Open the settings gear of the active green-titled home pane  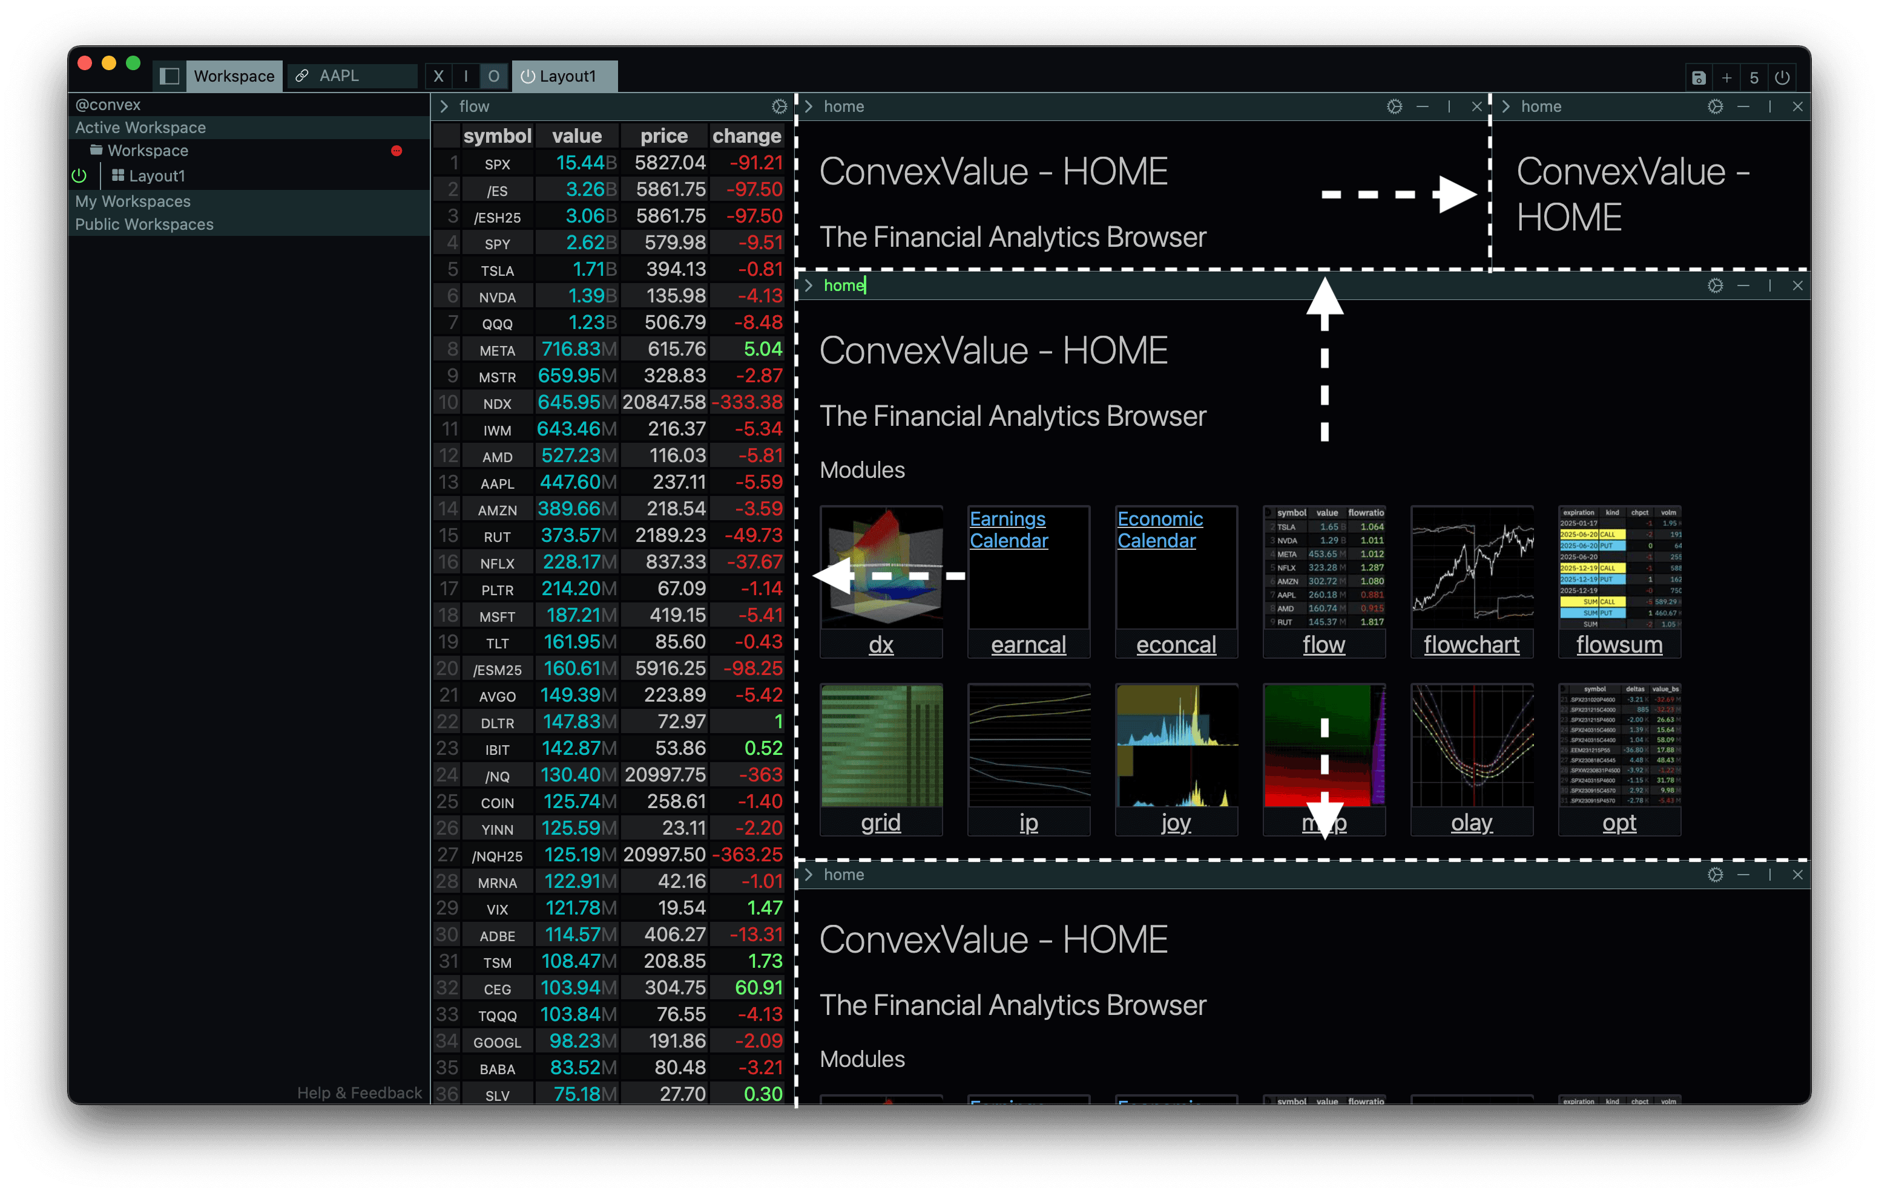[x=1715, y=285]
